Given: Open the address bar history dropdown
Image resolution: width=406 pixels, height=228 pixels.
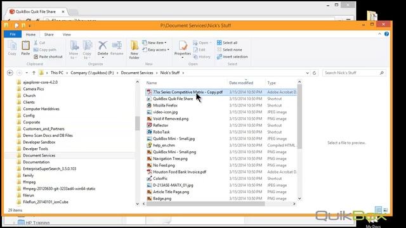Looking at the screenshot, I should tap(307, 73).
